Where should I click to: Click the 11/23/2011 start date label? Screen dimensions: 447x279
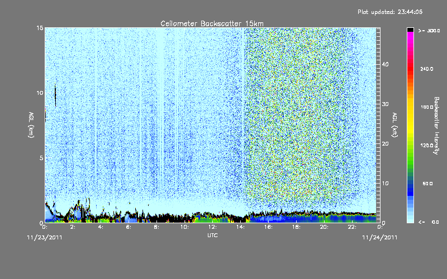click(45, 238)
